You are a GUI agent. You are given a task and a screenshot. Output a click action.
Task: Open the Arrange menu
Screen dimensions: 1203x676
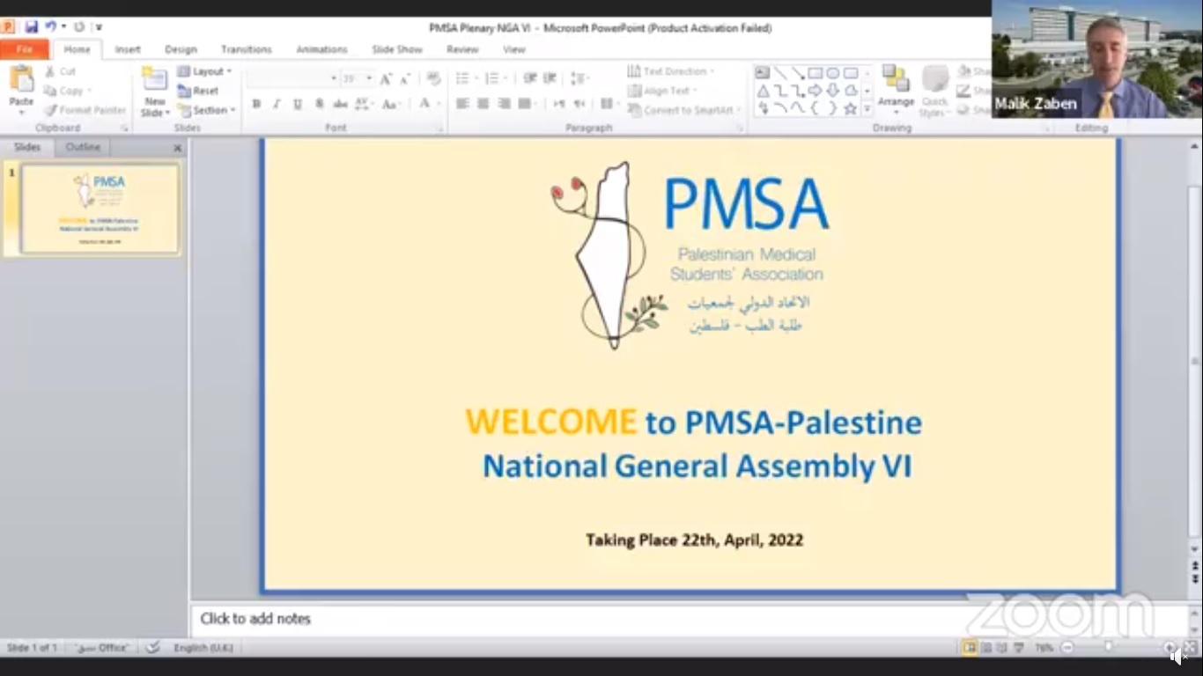click(x=896, y=91)
